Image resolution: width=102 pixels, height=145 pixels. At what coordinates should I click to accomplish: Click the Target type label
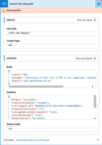pyautogui.click(x=13, y=41)
